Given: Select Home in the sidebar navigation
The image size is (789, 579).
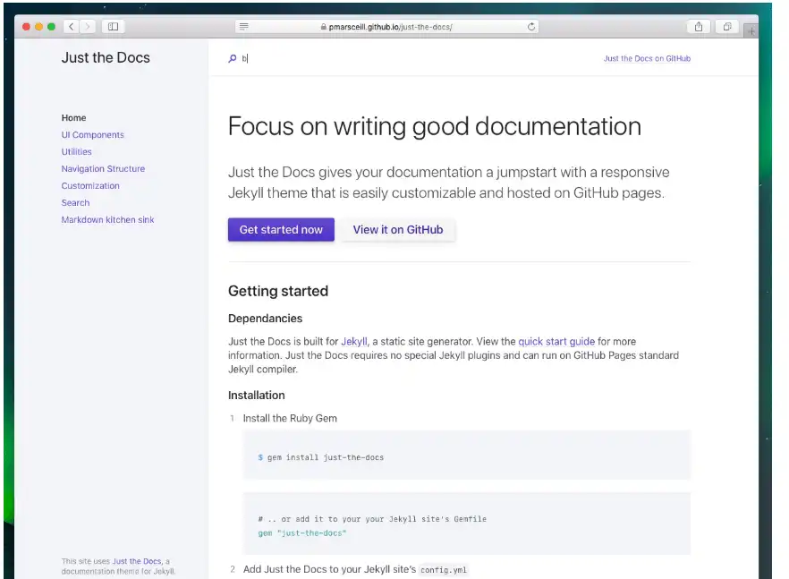Looking at the screenshot, I should click(73, 118).
